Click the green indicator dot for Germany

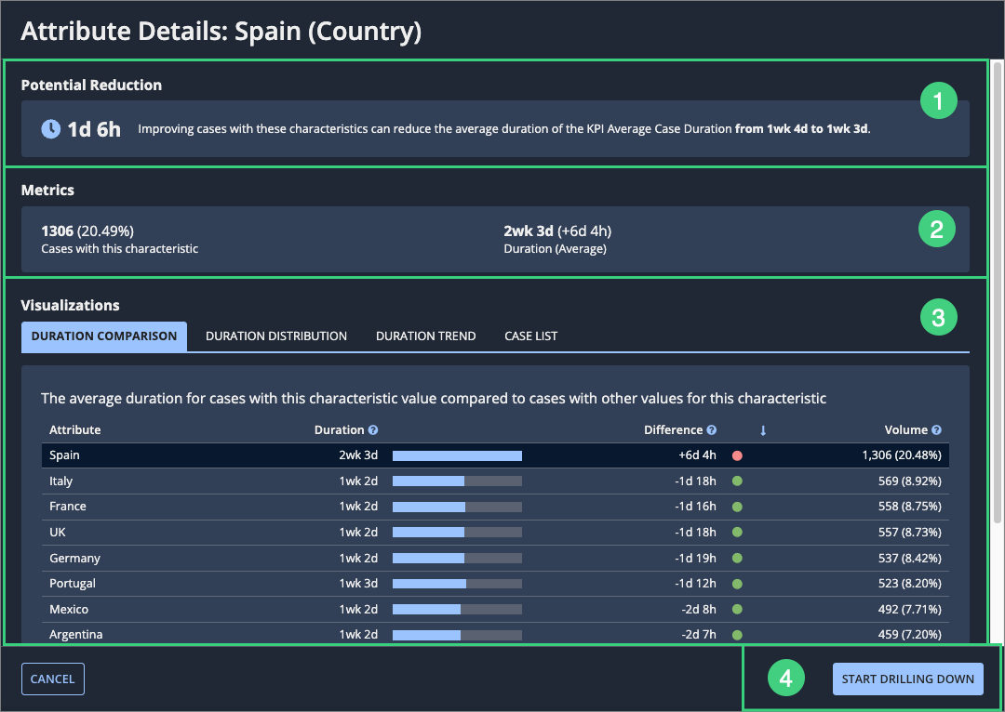tap(737, 558)
